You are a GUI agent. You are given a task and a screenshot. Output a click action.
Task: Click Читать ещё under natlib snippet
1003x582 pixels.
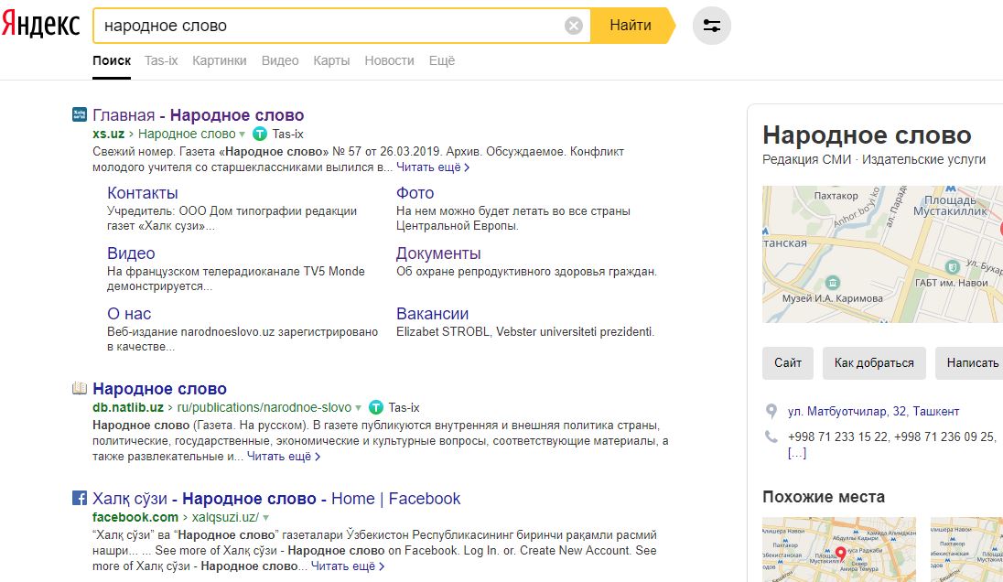[284, 456]
